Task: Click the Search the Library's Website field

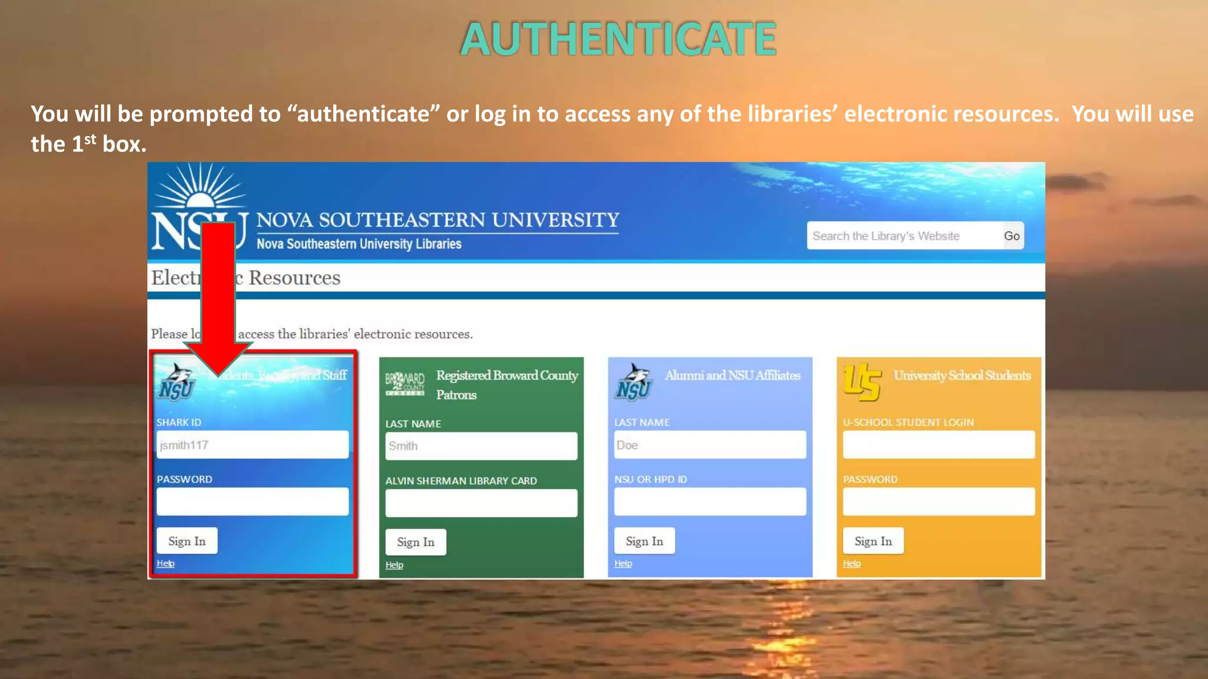Action: [905, 236]
